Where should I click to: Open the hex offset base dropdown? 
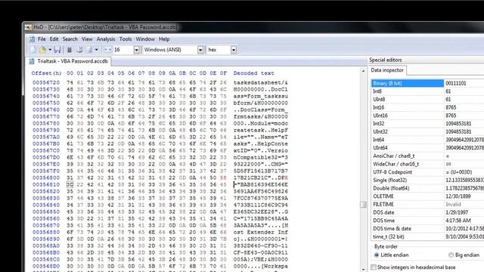coord(234,50)
